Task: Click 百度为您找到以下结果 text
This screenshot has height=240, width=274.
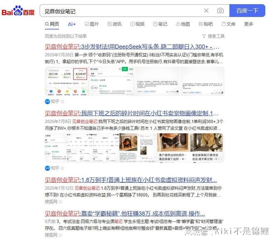Action: click(66, 36)
